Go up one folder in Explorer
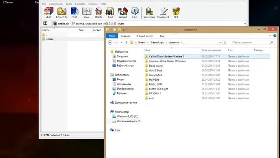Image resolution: width=280 pixels, height=158 pixels. 126,43
